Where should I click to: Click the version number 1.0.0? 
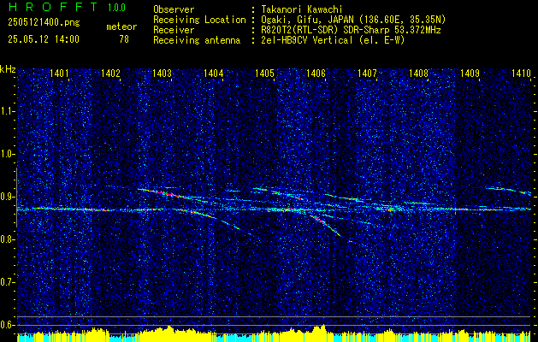(116, 7)
